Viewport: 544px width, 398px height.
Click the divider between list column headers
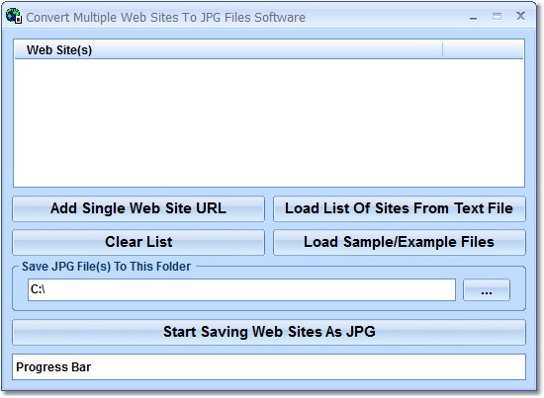pyautogui.click(x=443, y=50)
